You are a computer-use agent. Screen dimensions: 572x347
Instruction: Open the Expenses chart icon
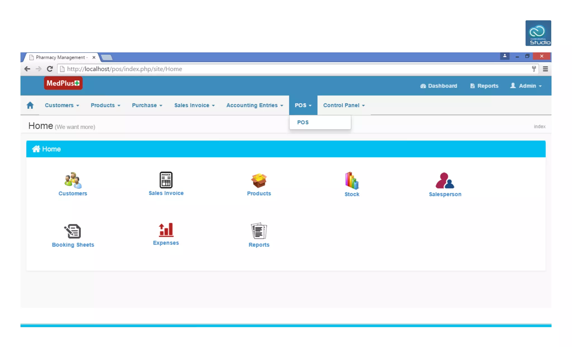[166, 230]
